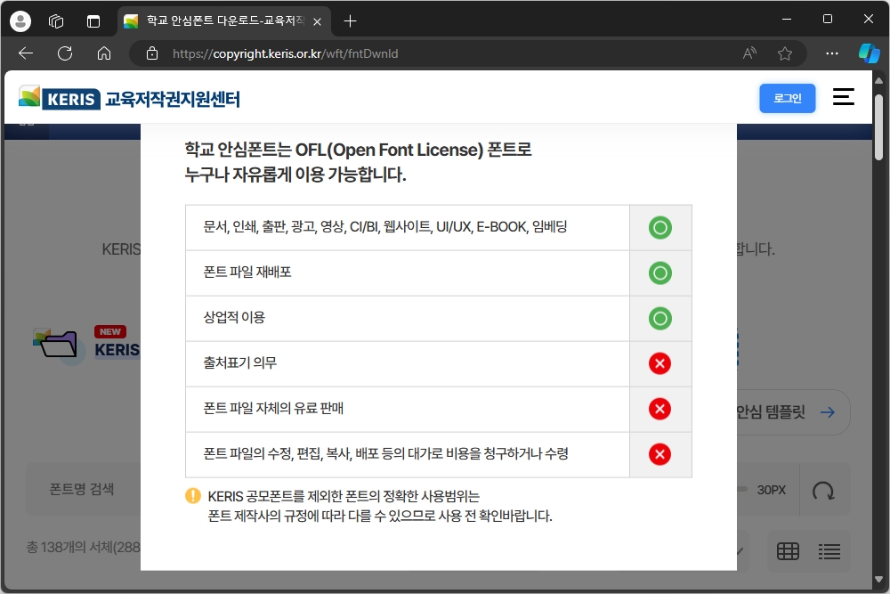The width and height of the screenshot is (890, 594).
Task: Open a new browser tab
Action: point(350,21)
